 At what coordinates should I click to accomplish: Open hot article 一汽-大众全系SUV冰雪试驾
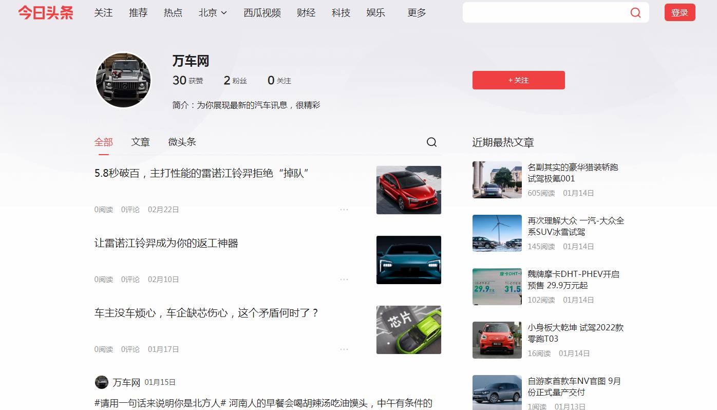coord(576,227)
